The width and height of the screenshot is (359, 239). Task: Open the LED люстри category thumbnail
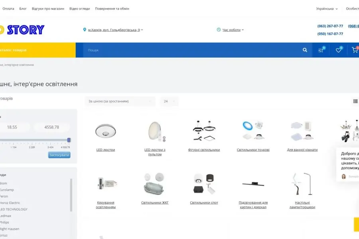[106, 131]
